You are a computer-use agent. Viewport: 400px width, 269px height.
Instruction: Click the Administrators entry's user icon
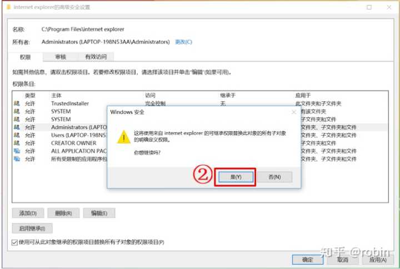tap(17, 127)
